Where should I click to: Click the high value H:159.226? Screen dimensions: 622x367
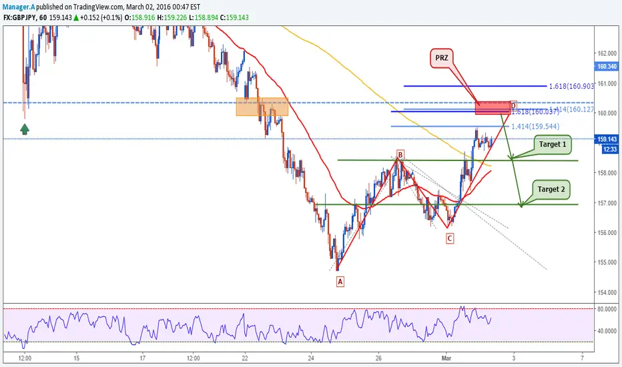[172, 17]
